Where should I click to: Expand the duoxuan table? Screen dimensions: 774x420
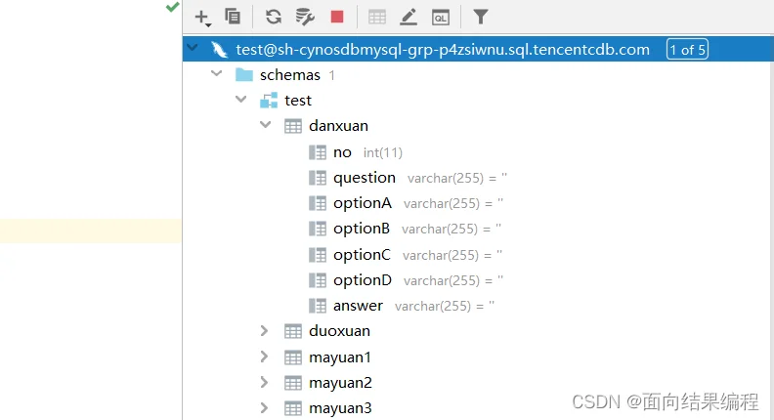coord(265,331)
